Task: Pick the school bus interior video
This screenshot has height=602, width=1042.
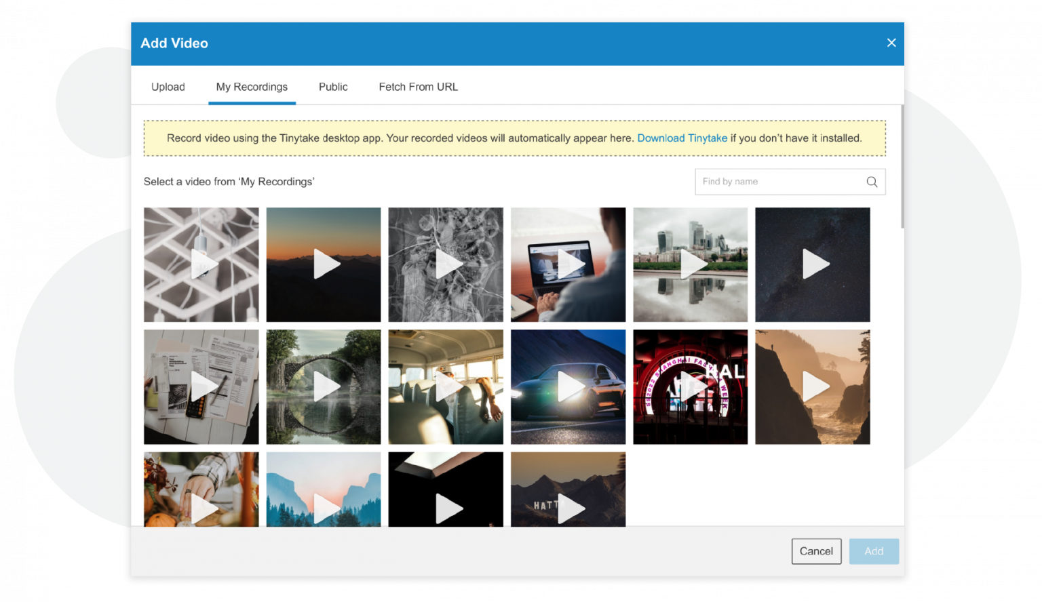Action: click(x=446, y=387)
